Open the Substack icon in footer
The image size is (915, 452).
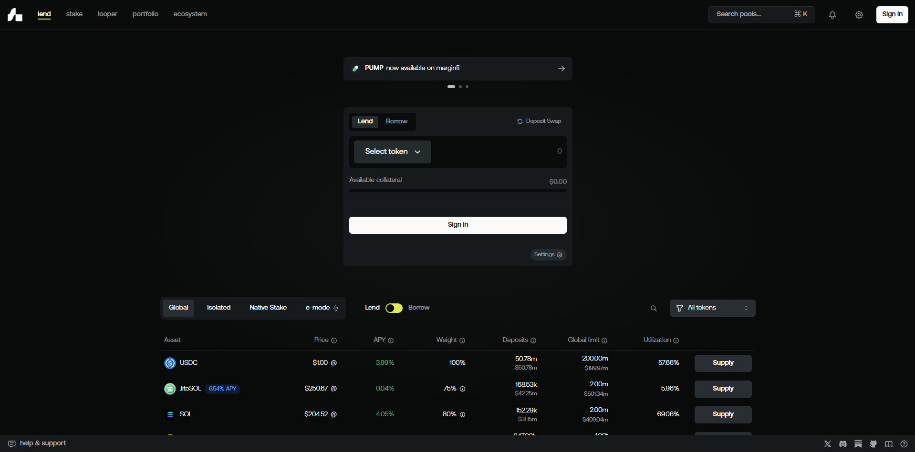[858, 444]
